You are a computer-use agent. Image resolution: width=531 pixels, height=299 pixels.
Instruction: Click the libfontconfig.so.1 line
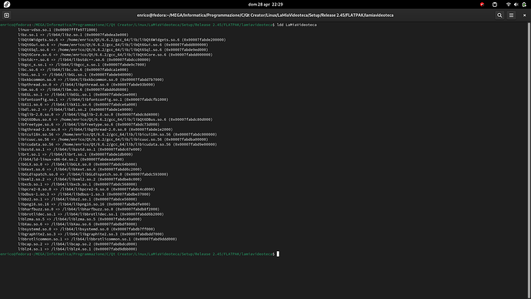click(x=93, y=99)
